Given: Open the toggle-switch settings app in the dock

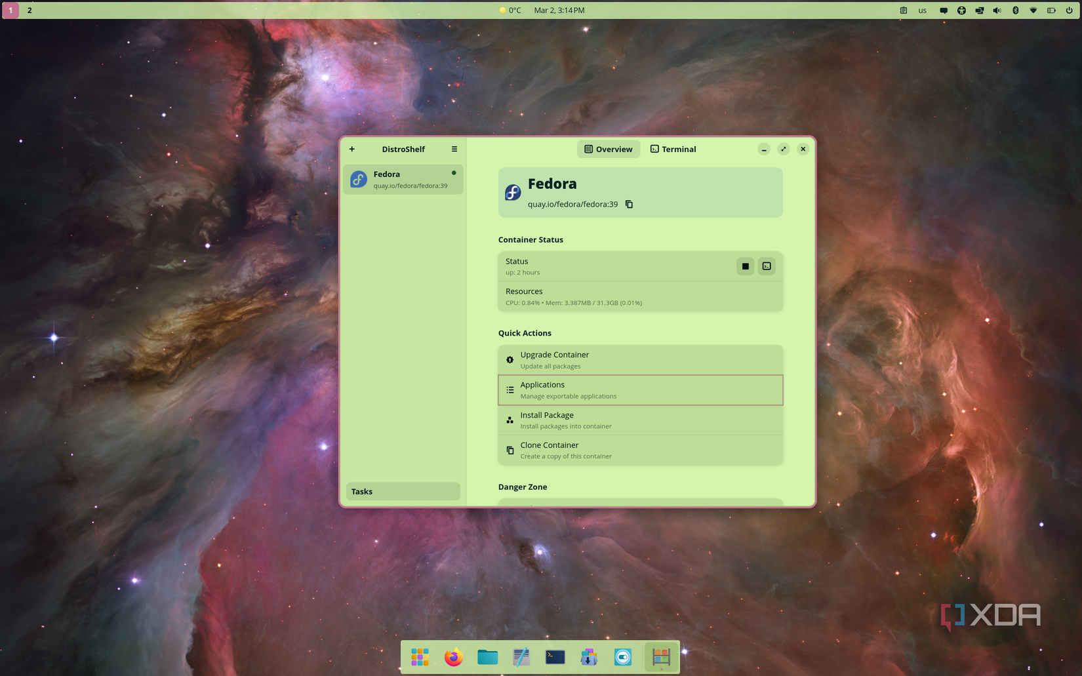Looking at the screenshot, I should 623,657.
